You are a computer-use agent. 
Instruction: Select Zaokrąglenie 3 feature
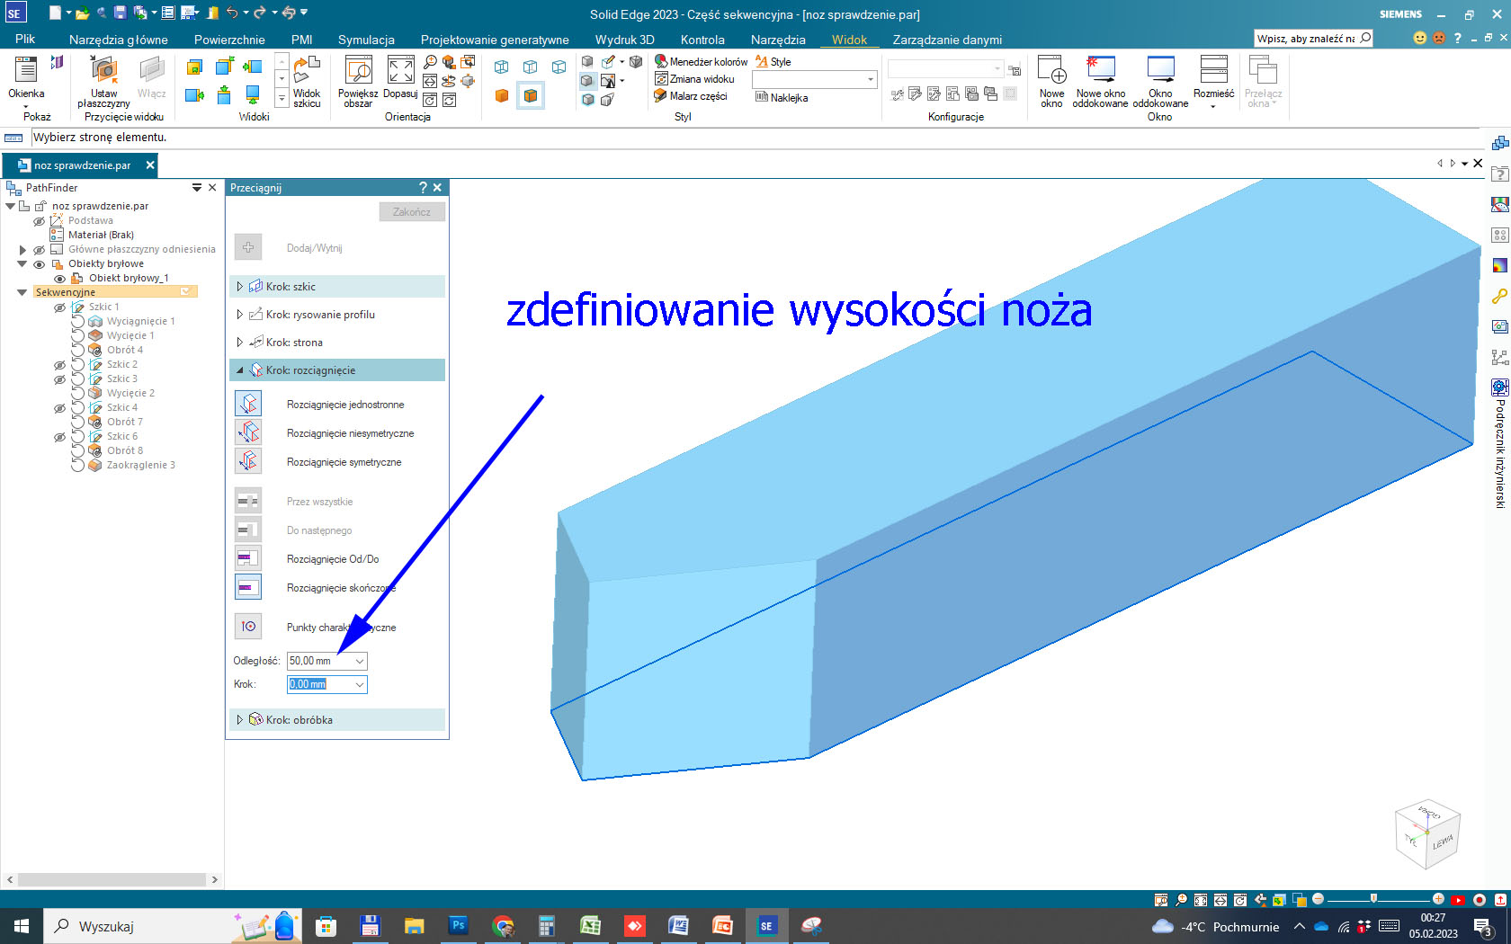pos(140,466)
